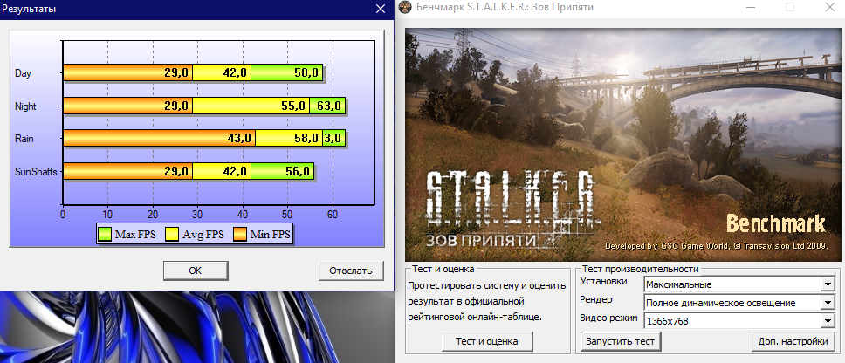The width and height of the screenshot is (845, 363).
Task: Click the Rain row label in chart
Action: click(24, 139)
